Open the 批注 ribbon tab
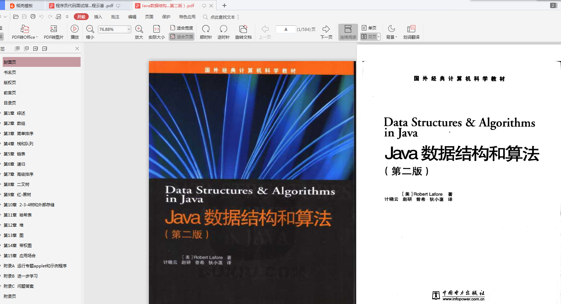This screenshot has width=561, height=304. pyautogui.click(x=115, y=17)
